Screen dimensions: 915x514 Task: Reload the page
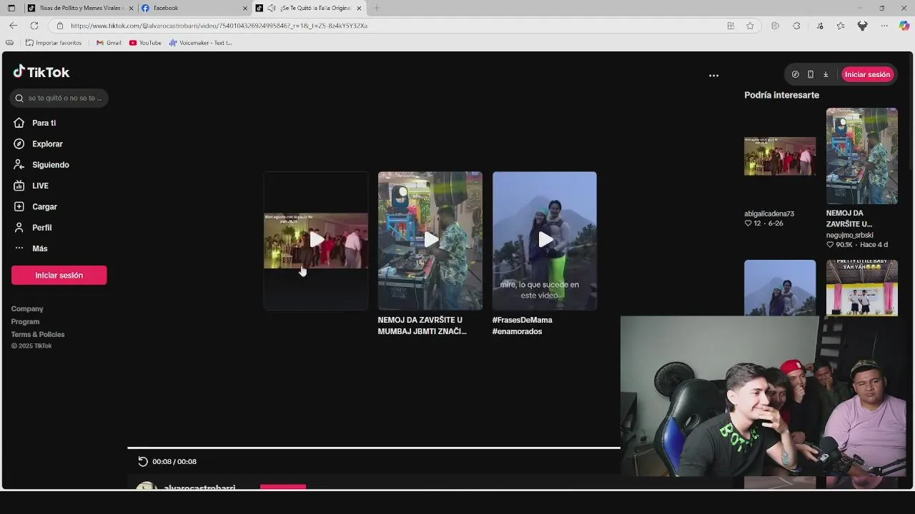coord(34,26)
